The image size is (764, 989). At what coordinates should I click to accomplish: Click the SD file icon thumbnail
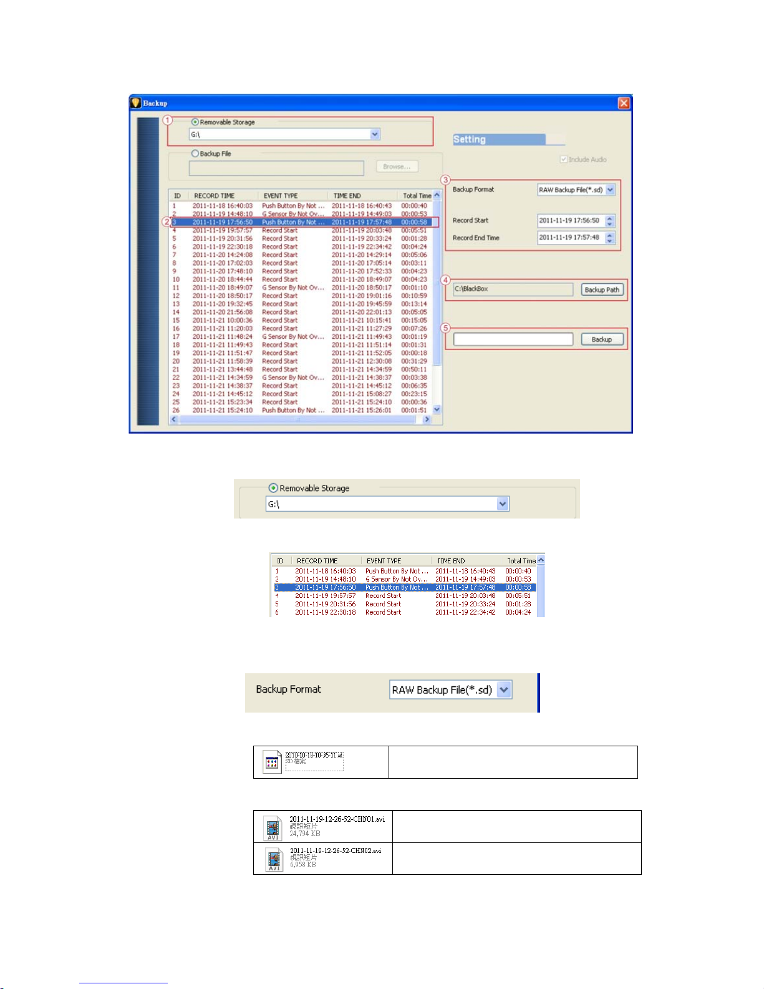point(272,762)
